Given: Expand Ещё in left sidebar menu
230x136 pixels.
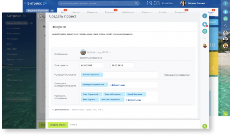Looking at the screenshot, I should coord(9,86).
